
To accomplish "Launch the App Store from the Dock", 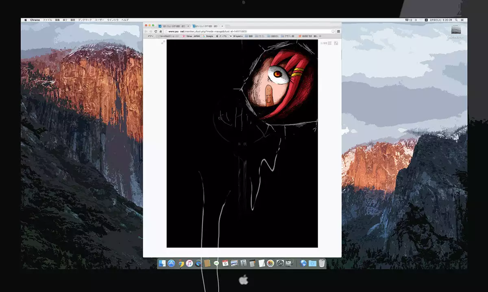I will pyautogui.click(x=171, y=264).
